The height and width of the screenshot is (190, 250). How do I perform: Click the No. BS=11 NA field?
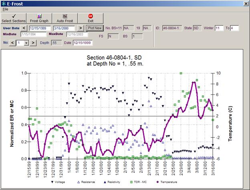pyautogui.click(x=129, y=28)
